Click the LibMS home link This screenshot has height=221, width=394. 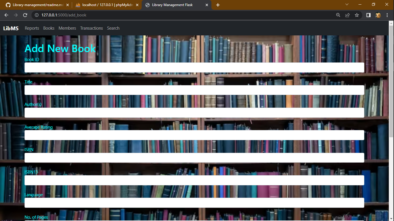pyautogui.click(x=11, y=28)
